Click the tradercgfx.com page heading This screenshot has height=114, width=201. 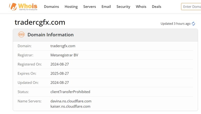coord(40,22)
